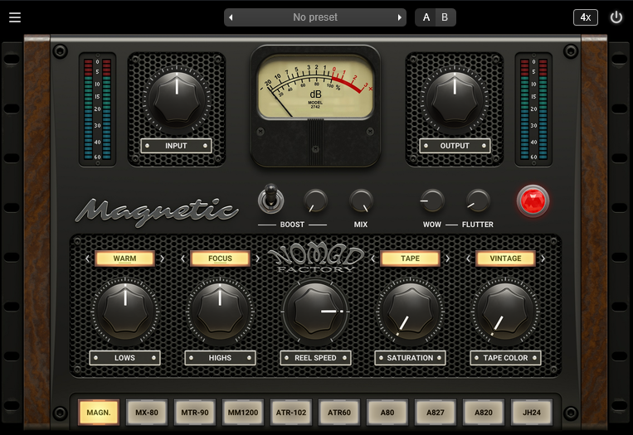Image resolution: width=633 pixels, height=435 pixels.
Task: Click the LOWS label plate
Action: tap(124, 358)
